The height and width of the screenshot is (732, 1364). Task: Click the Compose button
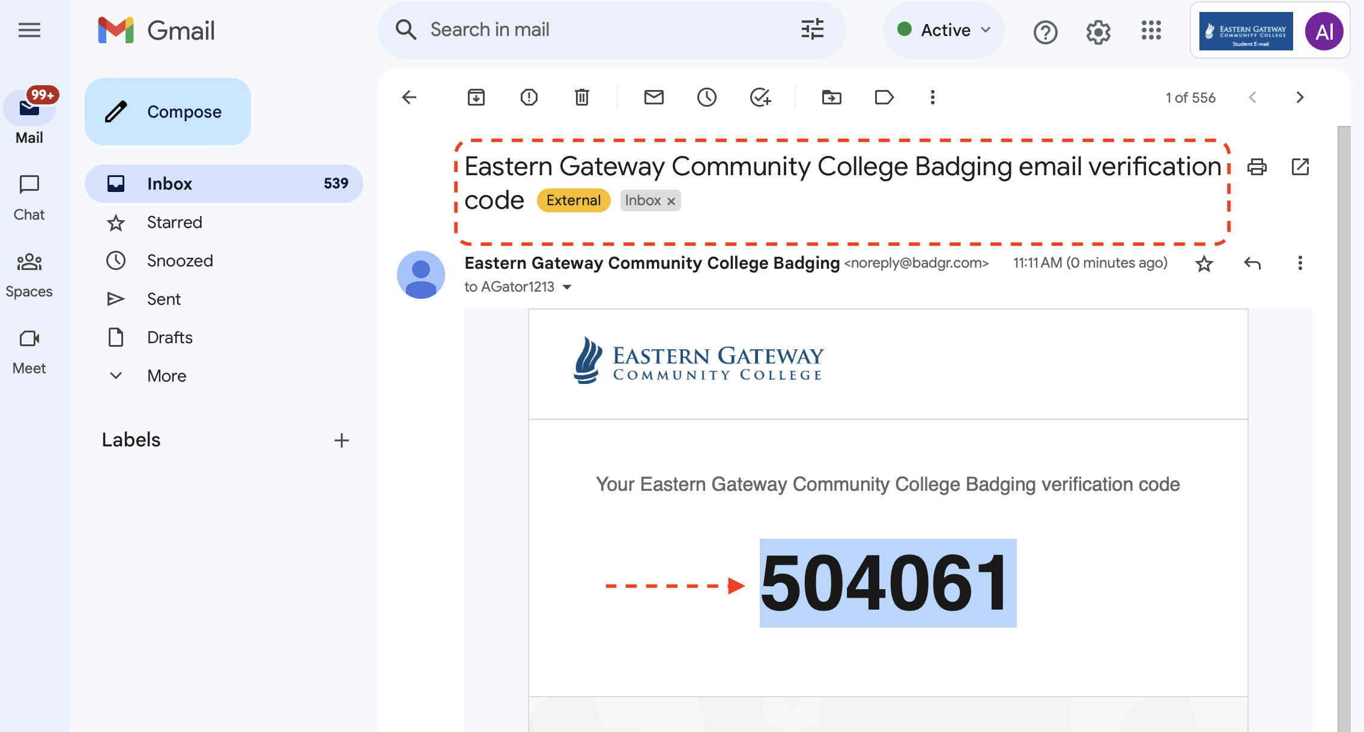168,112
